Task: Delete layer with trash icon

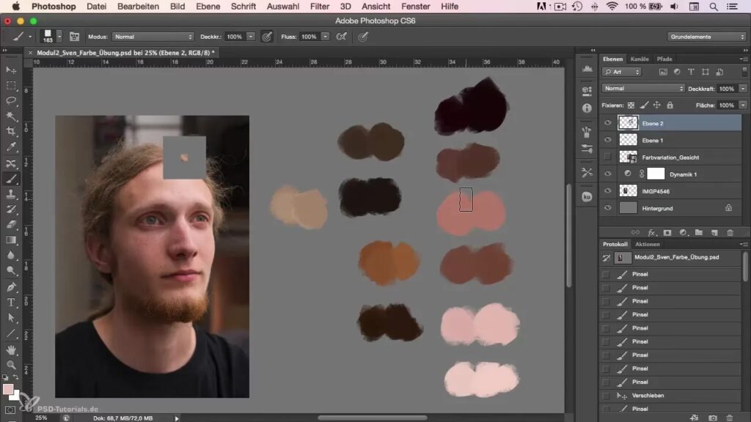Action: (729, 232)
